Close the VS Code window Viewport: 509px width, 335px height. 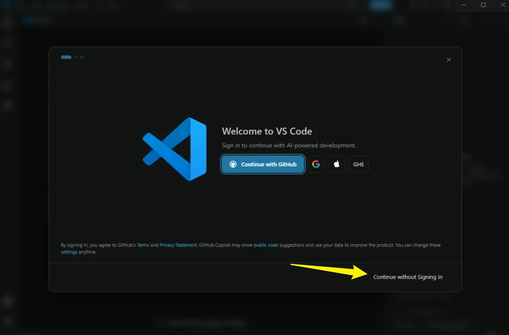click(x=503, y=5)
